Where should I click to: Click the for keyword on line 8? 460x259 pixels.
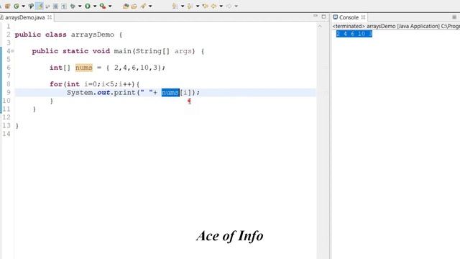56,84
